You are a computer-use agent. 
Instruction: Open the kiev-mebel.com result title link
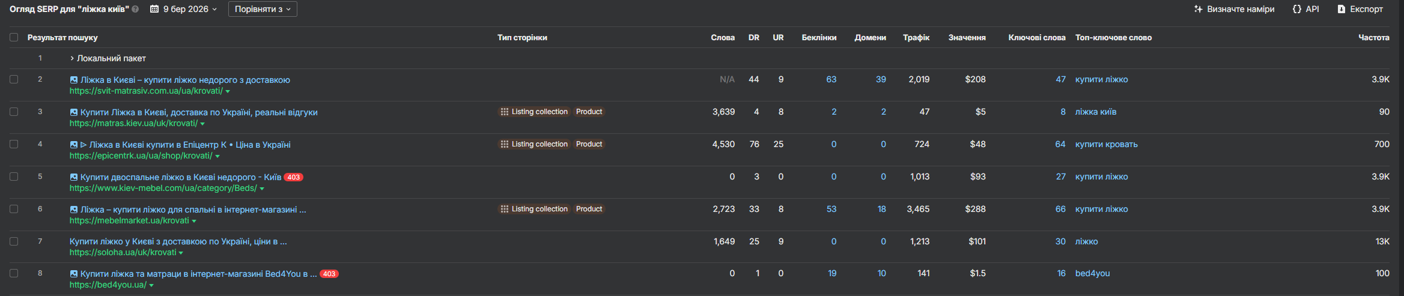[181, 177]
